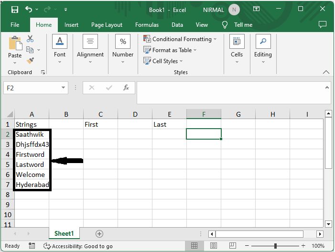Switch to Normal view icon
The height and width of the screenshot is (252, 335).
[x=194, y=246]
